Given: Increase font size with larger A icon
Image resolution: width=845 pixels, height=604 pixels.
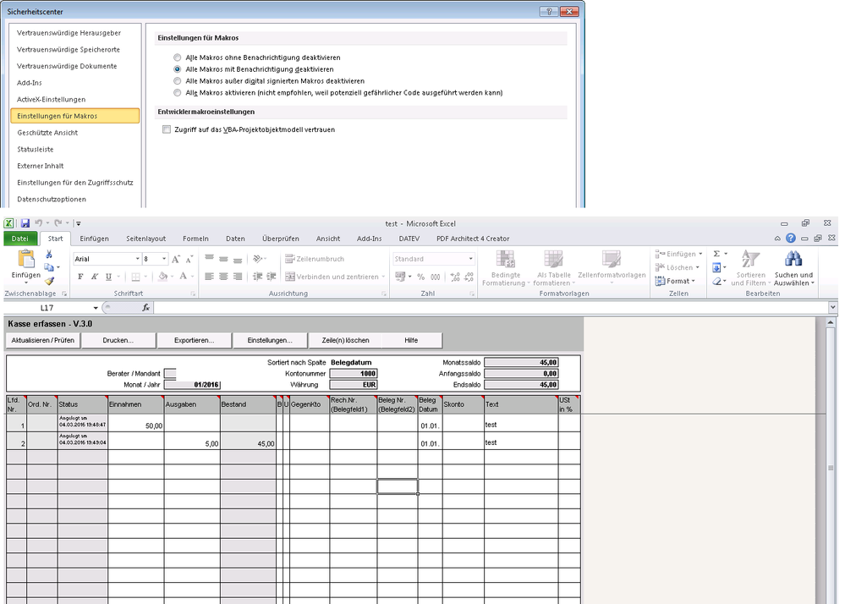Looking at the screenshot, I should (176, 259).
